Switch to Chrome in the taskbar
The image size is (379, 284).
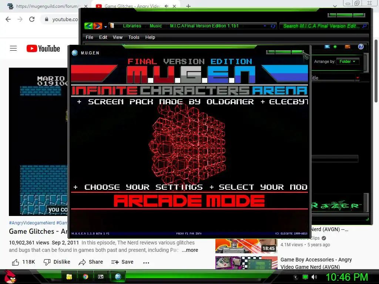[x=85, y=277]
